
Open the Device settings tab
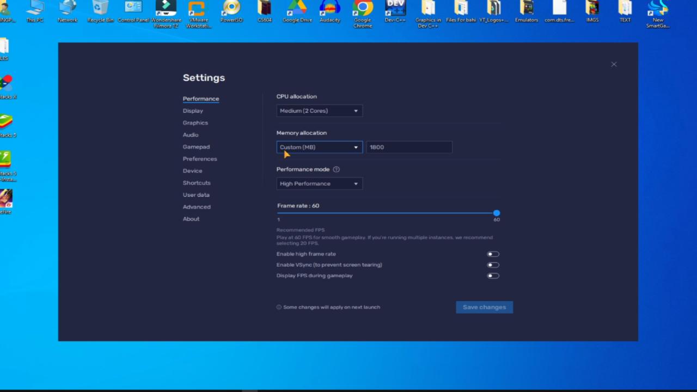pyautogui.click(x=192, y=171)
